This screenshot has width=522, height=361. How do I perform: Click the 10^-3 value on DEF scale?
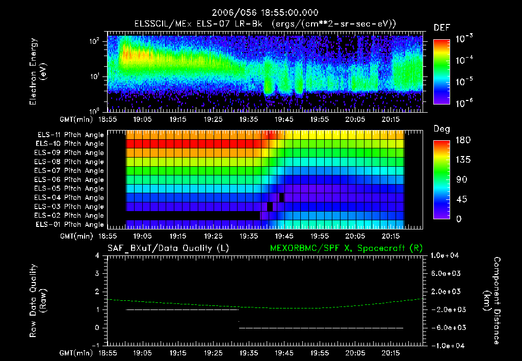point(464,38)
